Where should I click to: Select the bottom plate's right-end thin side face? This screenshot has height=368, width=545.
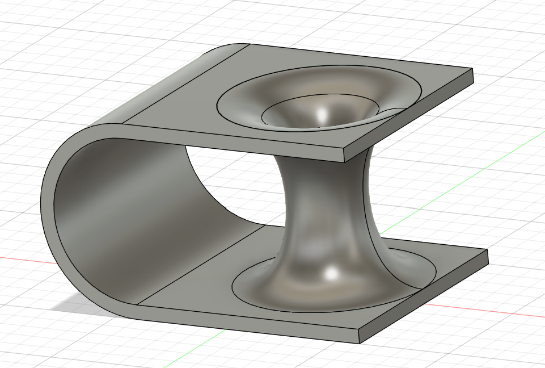[423, 296]
